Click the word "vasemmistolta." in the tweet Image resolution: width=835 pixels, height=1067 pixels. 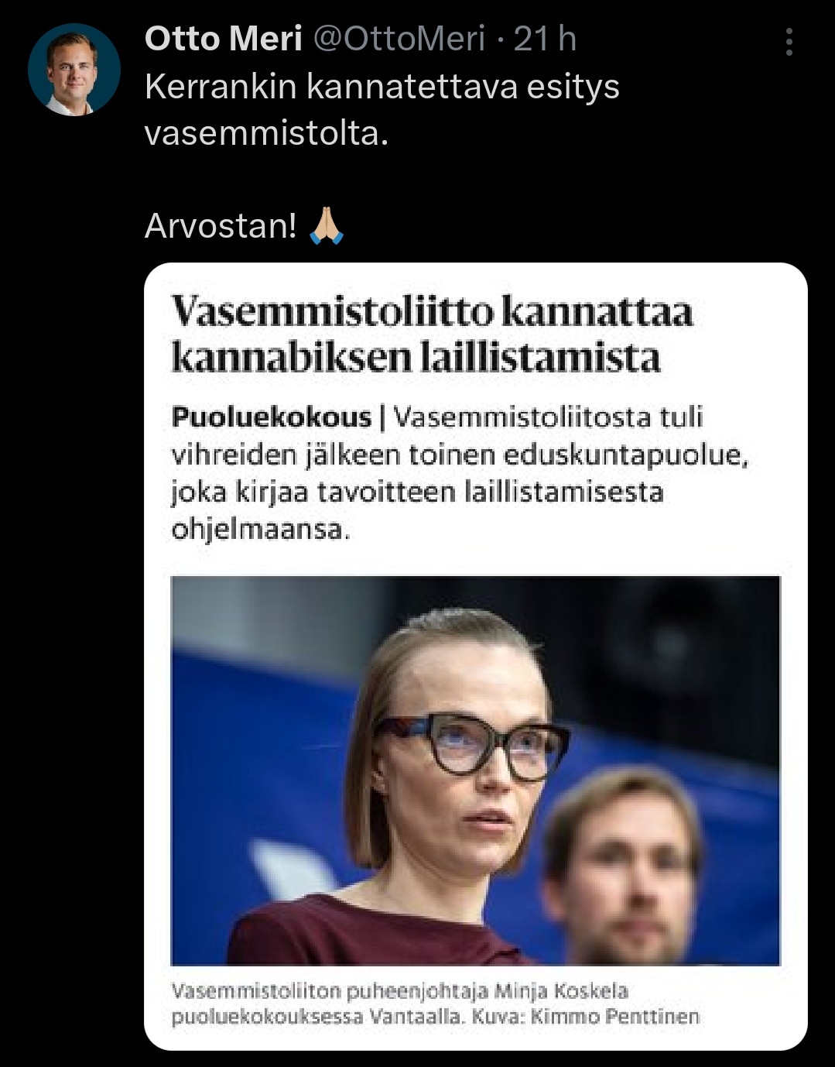click(265, 133)
